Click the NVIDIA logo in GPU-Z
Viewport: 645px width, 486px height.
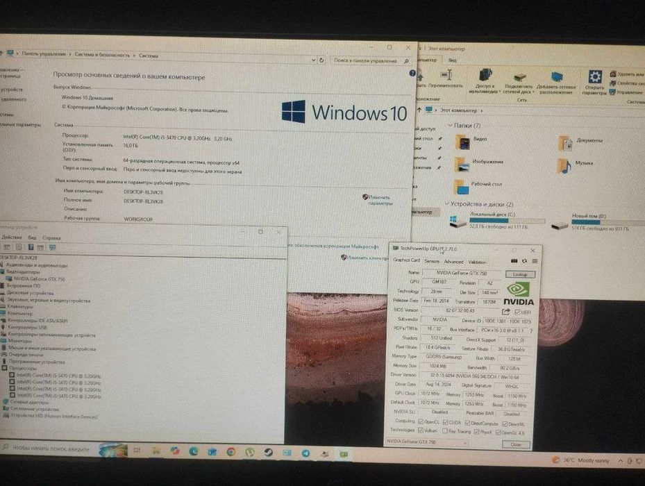[x=519, y=294]
